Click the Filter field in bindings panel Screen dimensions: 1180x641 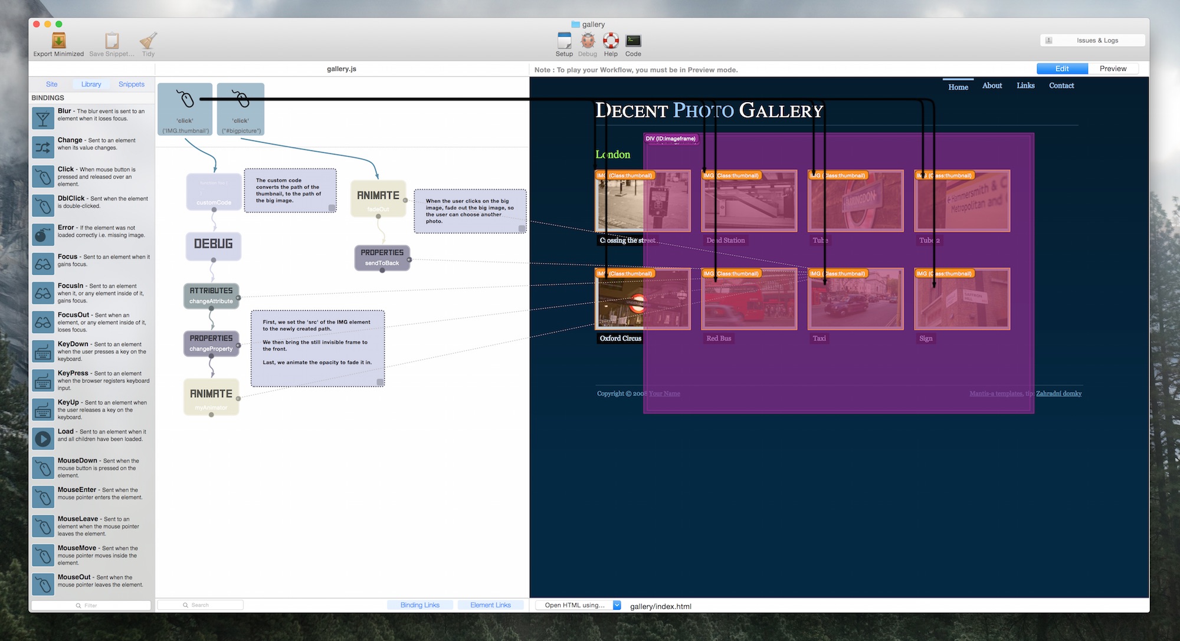coord(91,605)
